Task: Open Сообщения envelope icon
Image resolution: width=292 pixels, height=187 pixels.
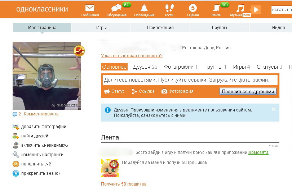Action: pos(90,8)
